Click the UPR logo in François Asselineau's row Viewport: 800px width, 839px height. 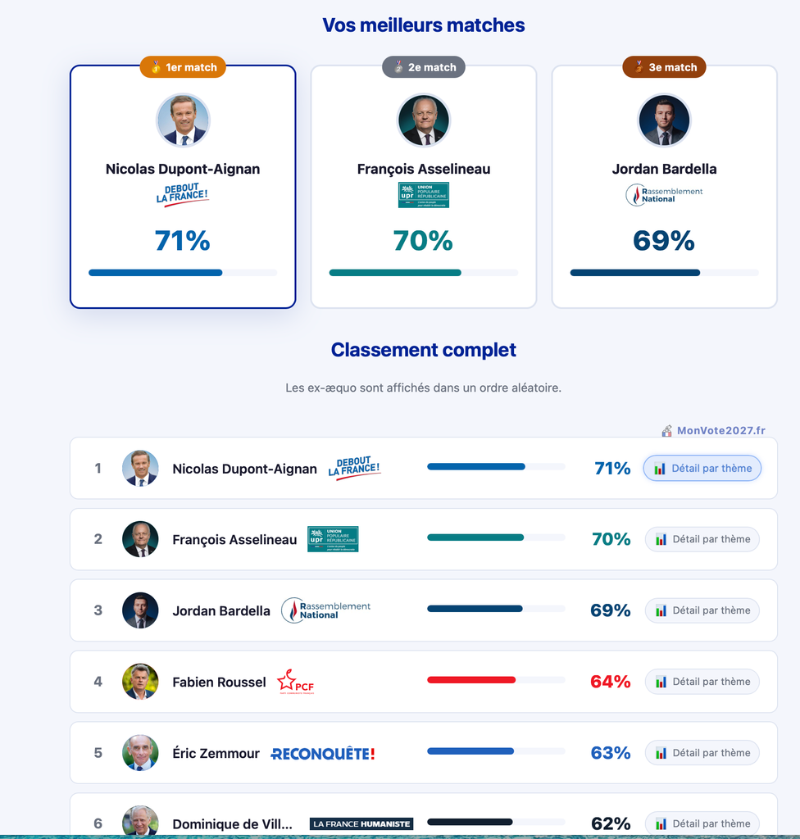[333, 539]
